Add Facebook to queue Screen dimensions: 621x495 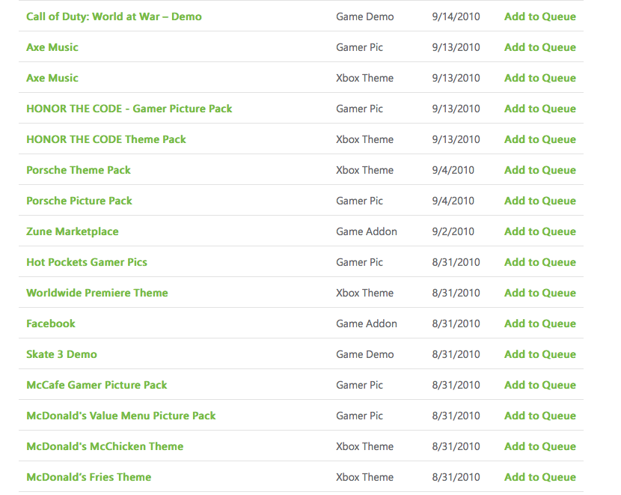point(539,324)
